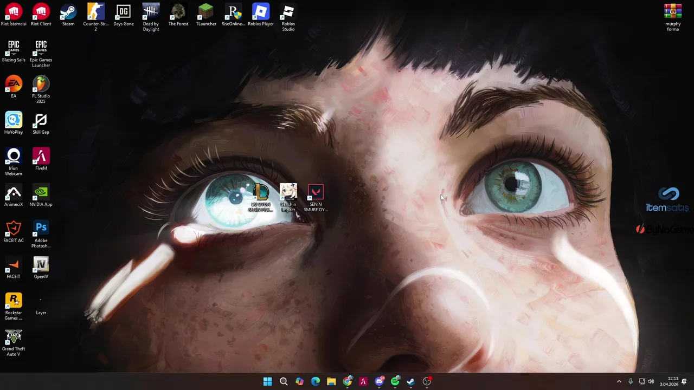Open the volume speaker control
This screenshot has width=694, height=390.
tap(651, 381)
